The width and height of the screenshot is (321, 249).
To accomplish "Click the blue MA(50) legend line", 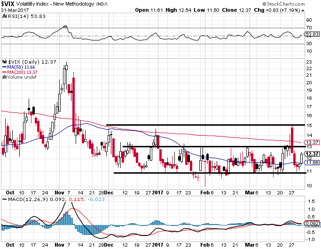I will click(4, 67).
